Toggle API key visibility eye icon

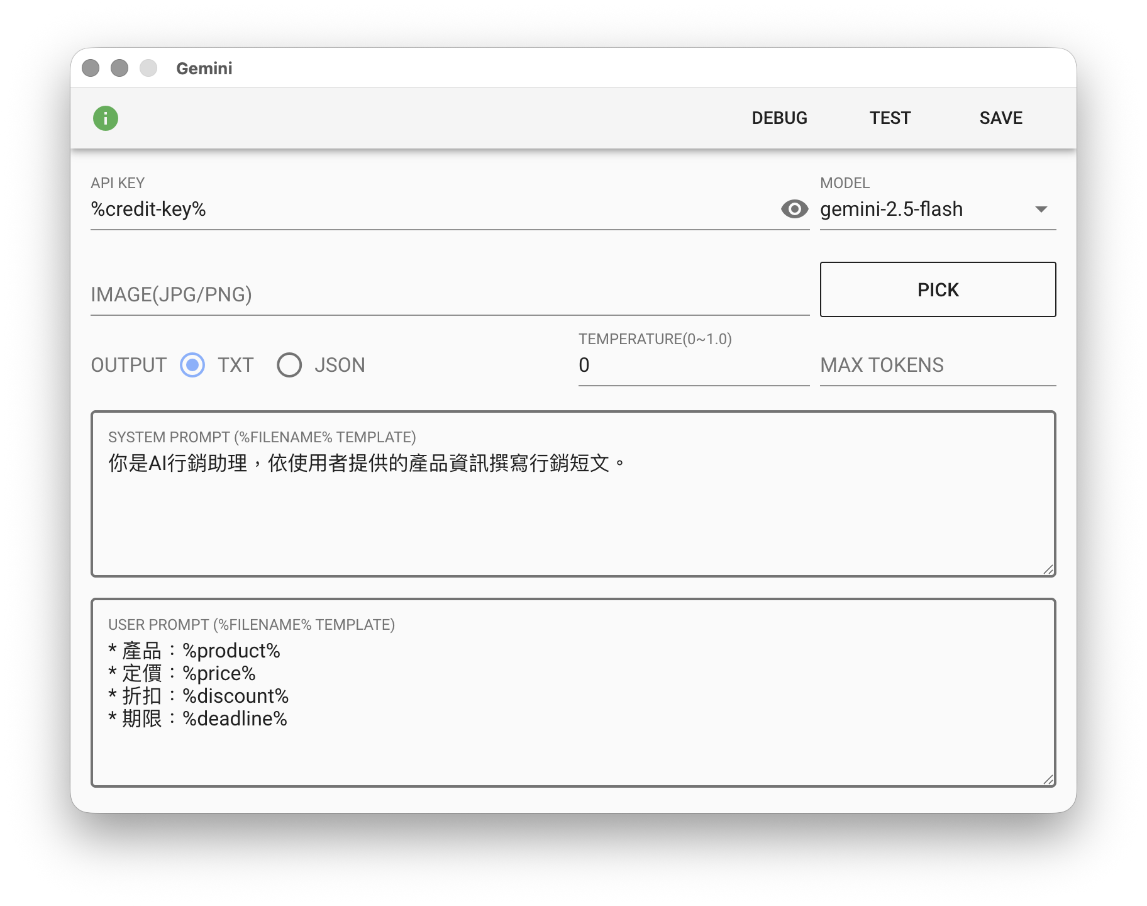point(794,209)
